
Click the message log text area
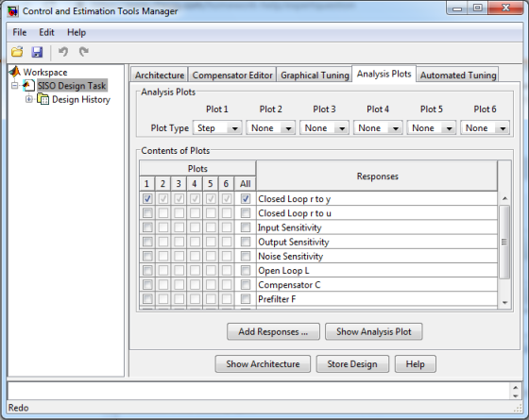259,391
